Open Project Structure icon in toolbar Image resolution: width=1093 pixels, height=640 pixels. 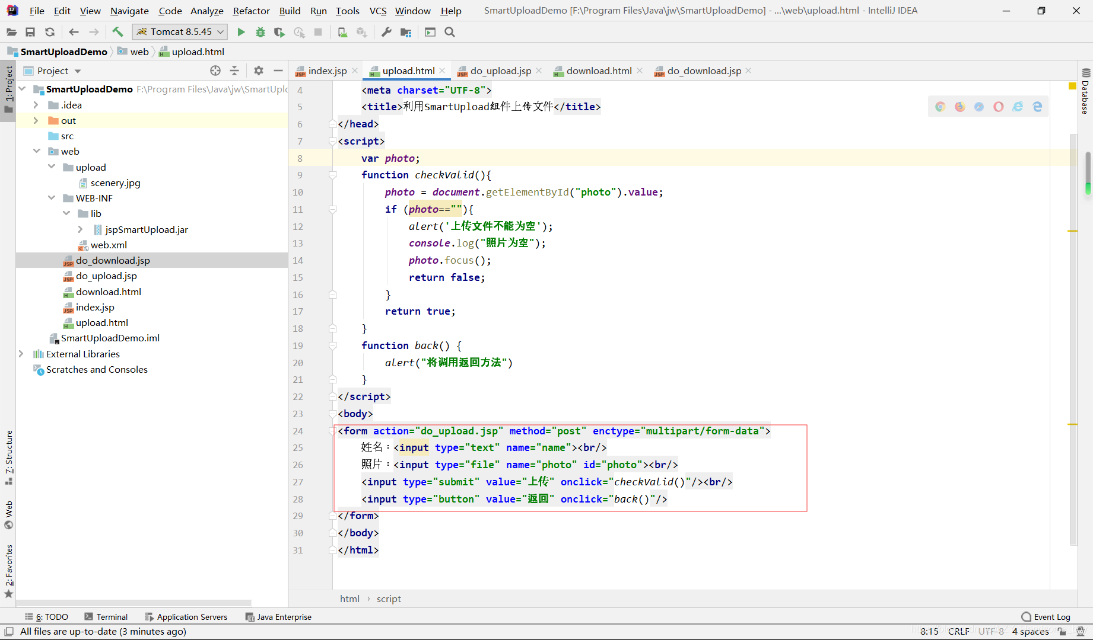point(406,32)
